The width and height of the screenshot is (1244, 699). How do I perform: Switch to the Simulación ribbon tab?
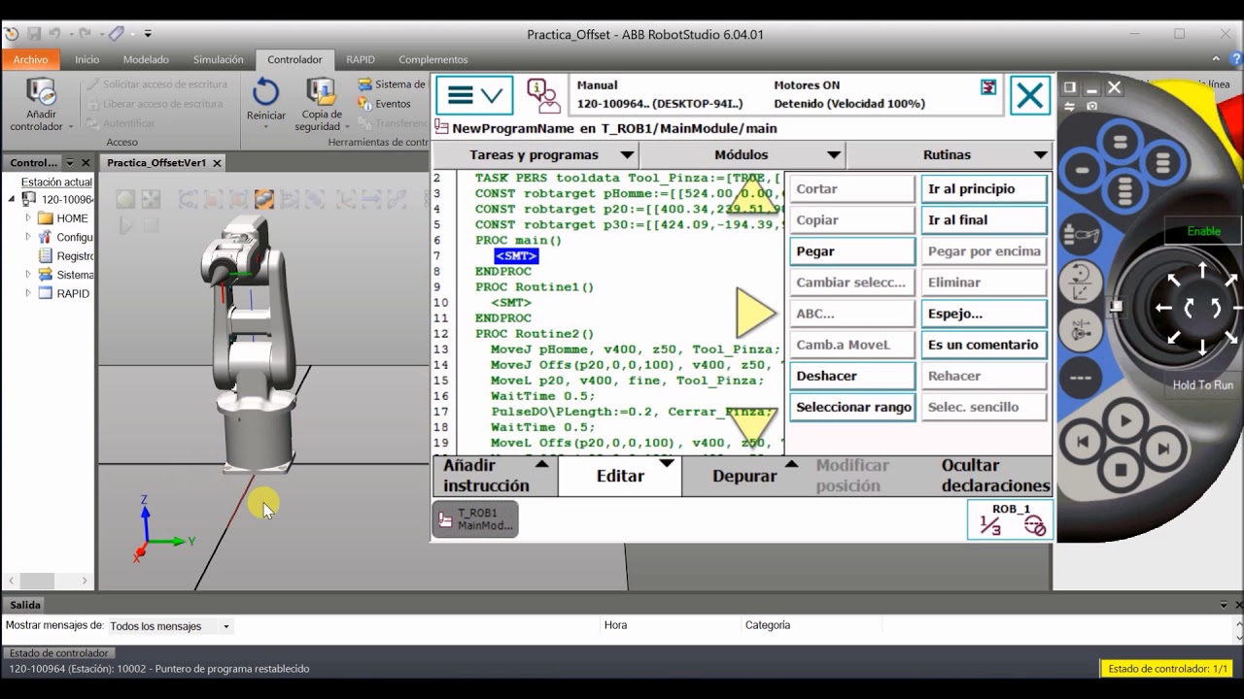pyautogui.click(x=218, y=60)
